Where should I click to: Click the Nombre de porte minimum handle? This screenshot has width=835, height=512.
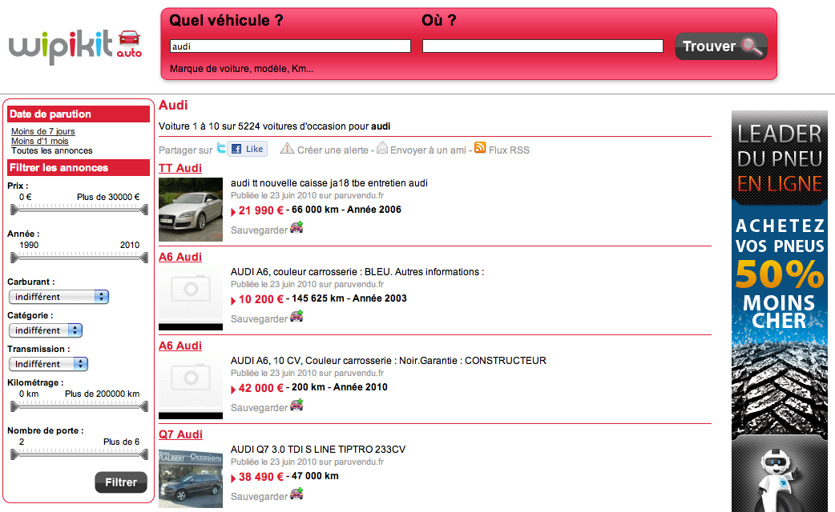click(14, 454)
